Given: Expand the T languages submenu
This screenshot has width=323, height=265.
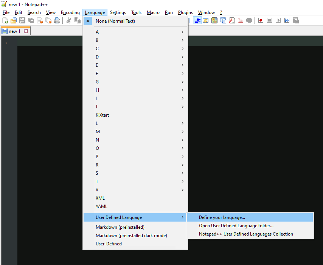Looking at the screenshot, I should pos(135,181).
